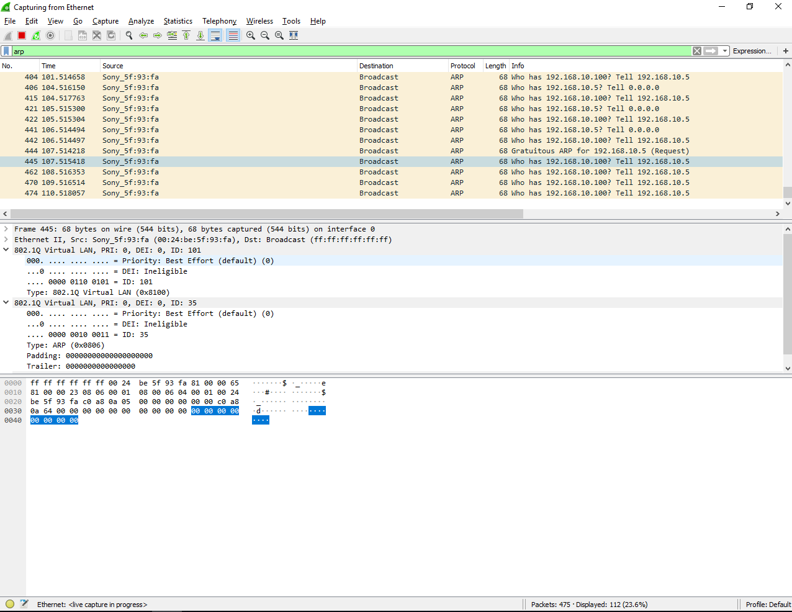Collapse the 802.1Q Virtual LAN ID 35 node
792x612 pixels.
coord(6,303)
